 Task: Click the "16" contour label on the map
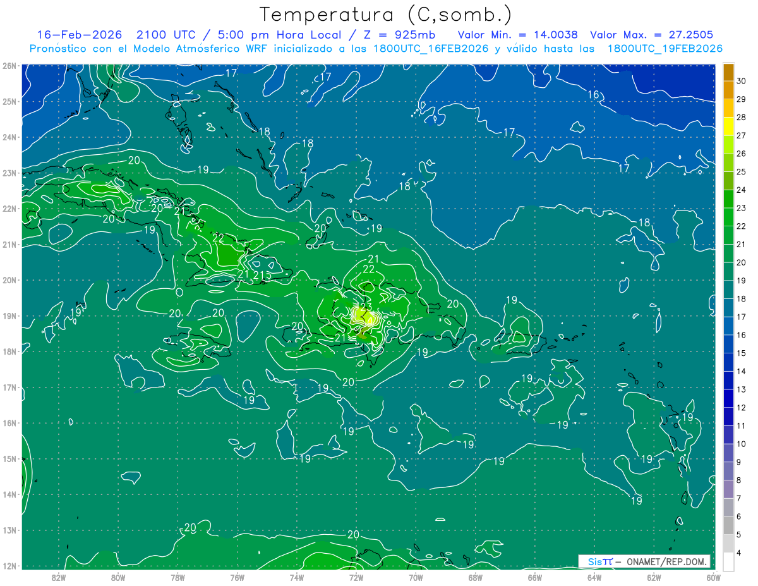pyautogui.click(x=593, y=95)
